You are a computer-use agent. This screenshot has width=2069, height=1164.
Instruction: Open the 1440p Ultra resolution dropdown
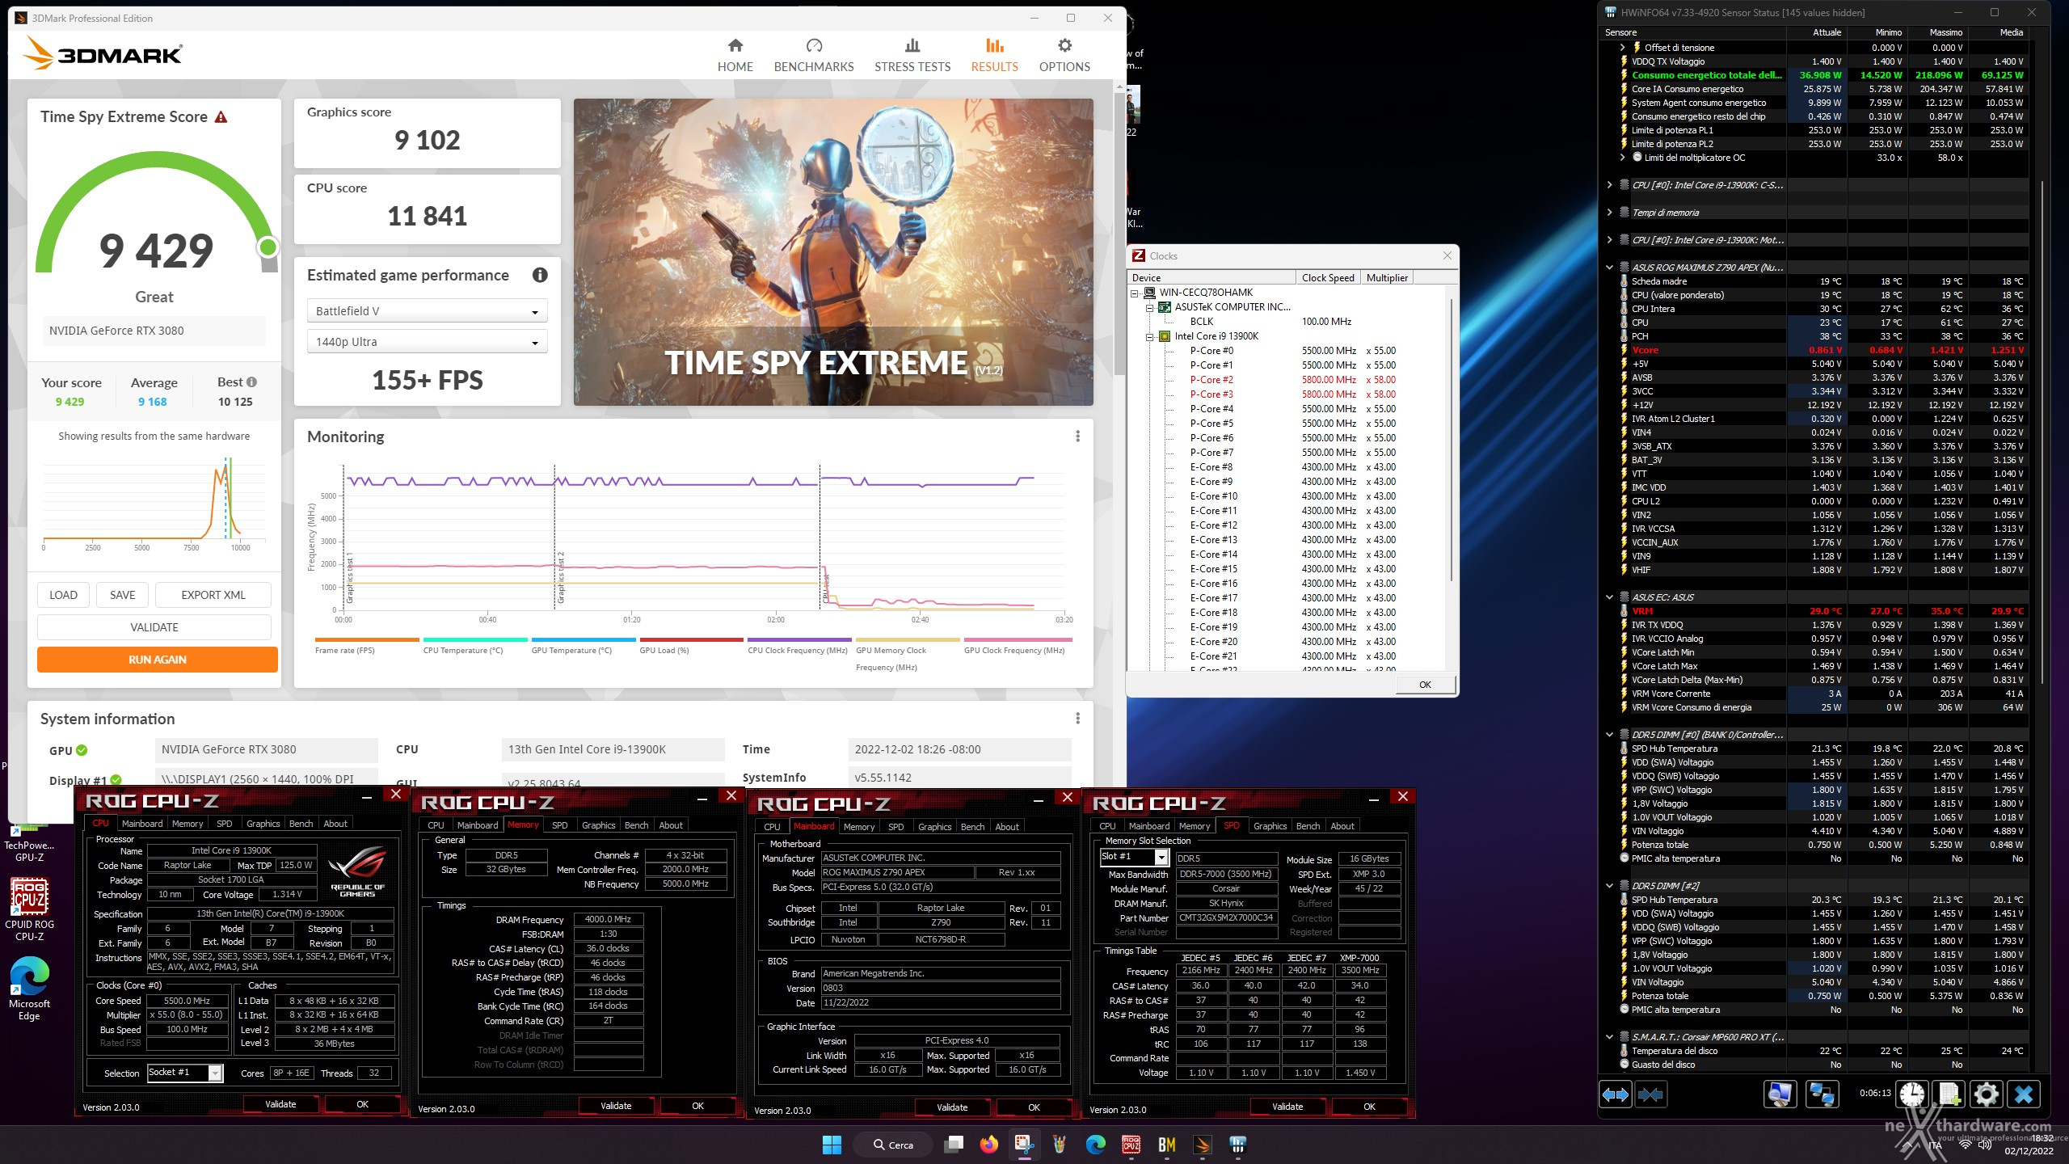427,342
